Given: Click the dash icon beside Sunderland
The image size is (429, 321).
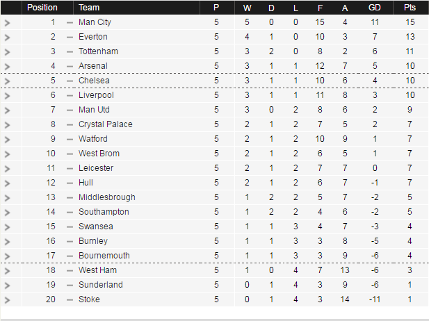Looking at the screenshot, I should [70, 285].
